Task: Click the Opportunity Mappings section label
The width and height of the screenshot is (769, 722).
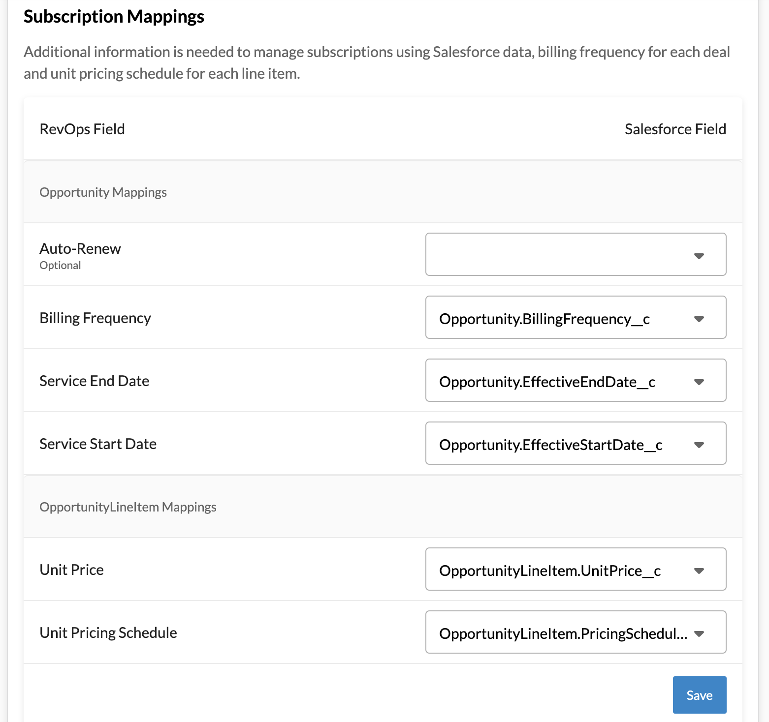Action: (103, 192)
